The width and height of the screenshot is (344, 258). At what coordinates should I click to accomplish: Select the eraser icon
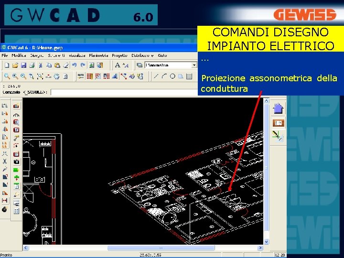pos(65,65)
